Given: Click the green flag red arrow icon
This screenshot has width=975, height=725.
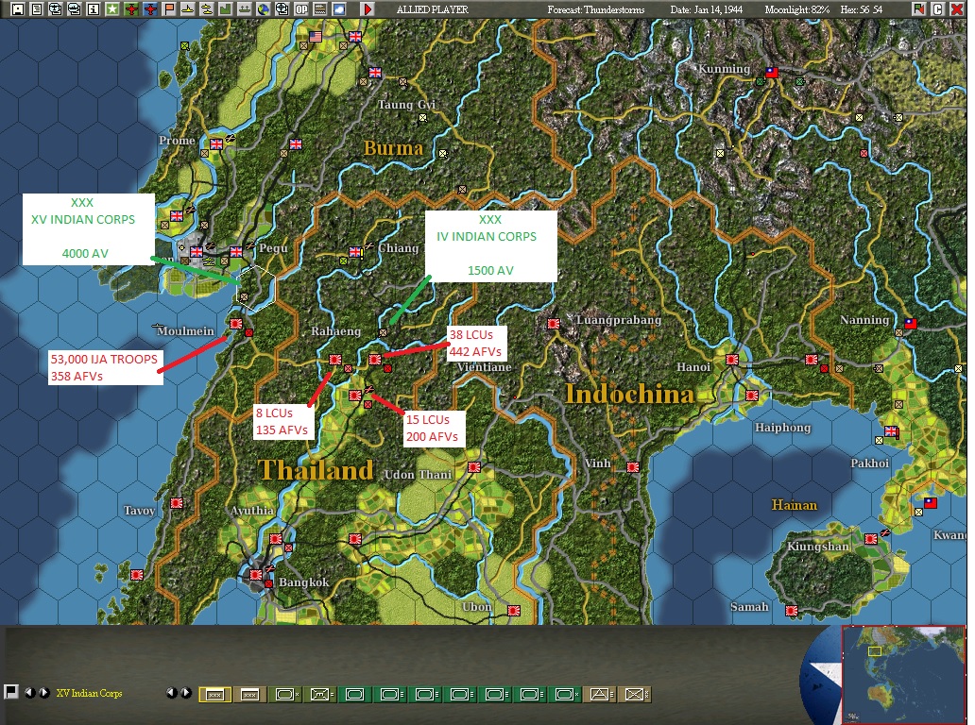Looking at the screenshot, I should [918, 8].
